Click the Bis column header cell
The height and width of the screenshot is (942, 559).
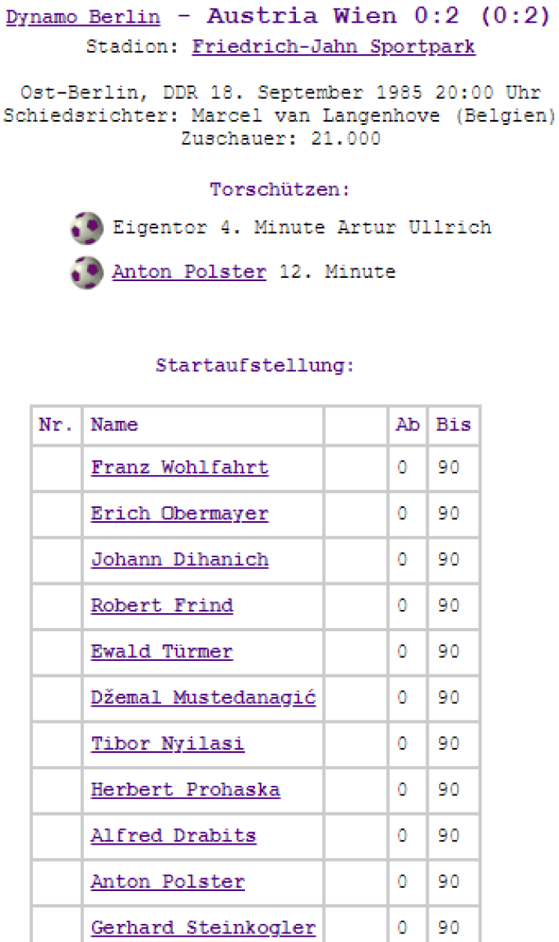454,425
